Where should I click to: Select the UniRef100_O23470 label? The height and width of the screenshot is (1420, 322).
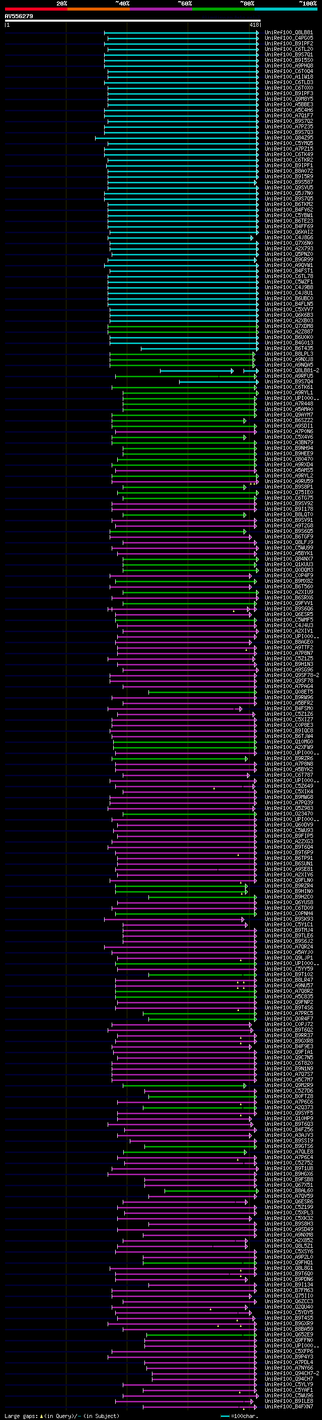coord(289,814)
